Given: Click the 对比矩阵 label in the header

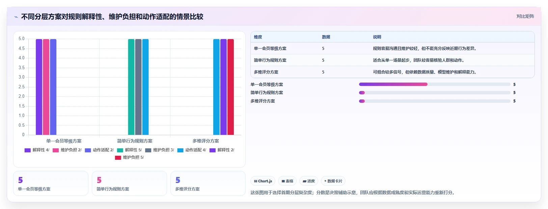Looking at the screenshot, I should coord(525,17).
